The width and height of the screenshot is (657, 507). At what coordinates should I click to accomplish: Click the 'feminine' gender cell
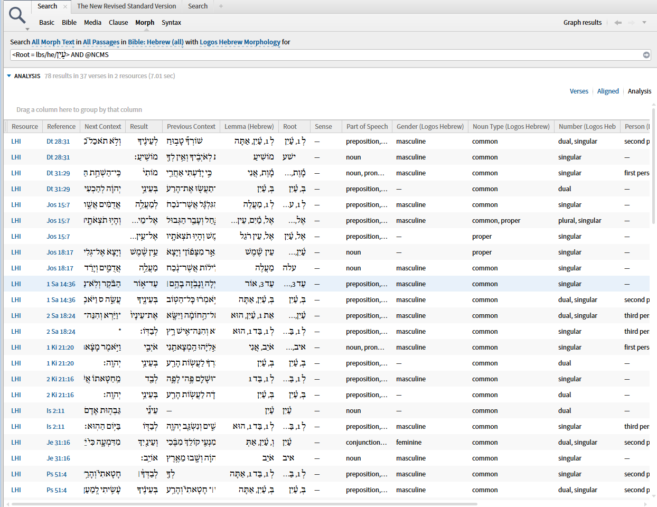coord(409,443)
